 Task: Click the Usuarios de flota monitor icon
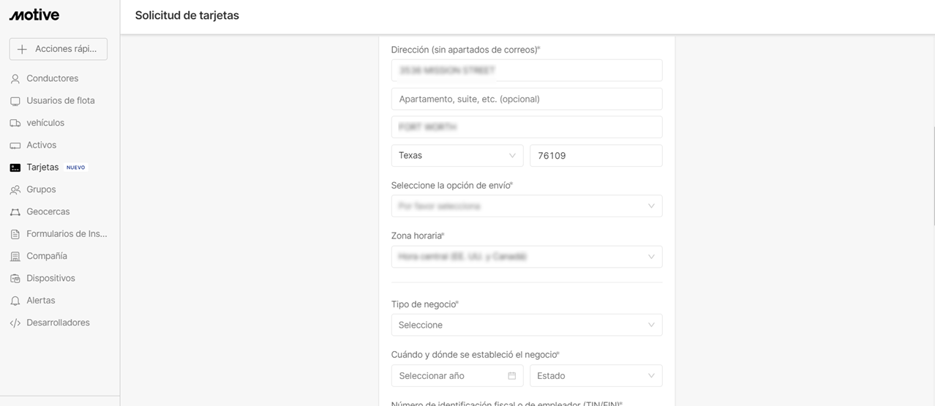[x=15, y=101]
